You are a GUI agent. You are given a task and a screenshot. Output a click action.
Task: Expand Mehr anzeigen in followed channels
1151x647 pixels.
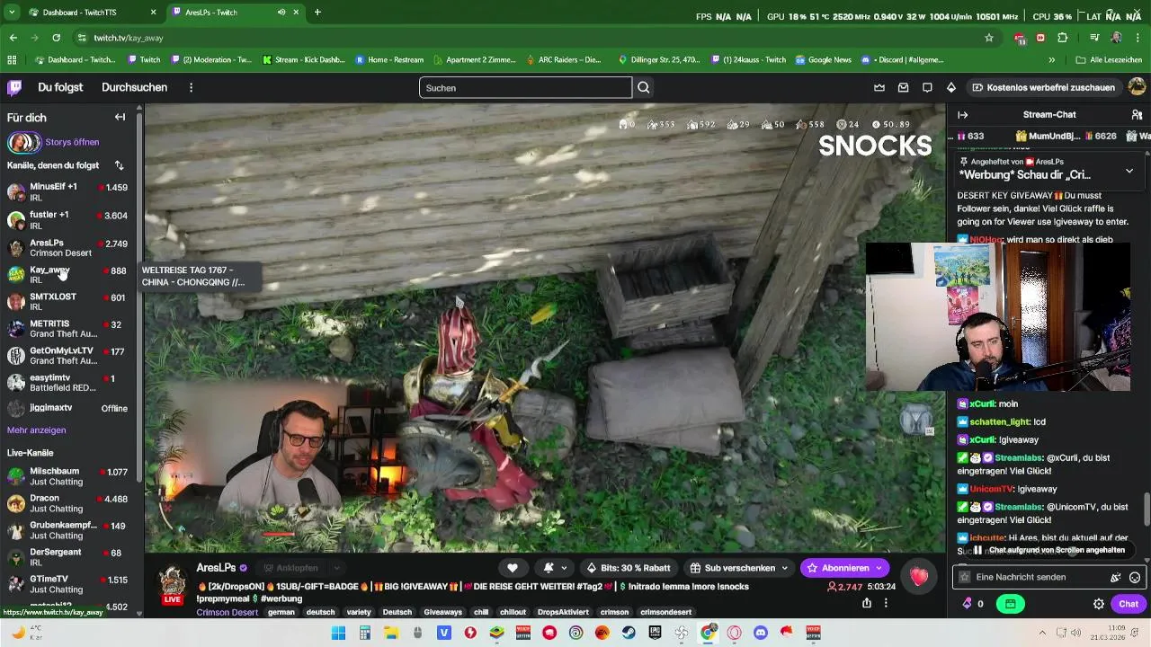coord(36,430)
